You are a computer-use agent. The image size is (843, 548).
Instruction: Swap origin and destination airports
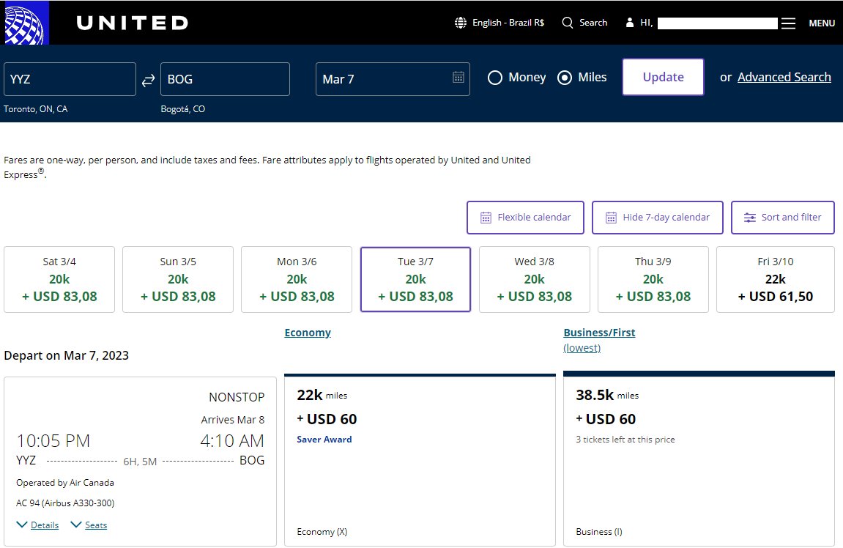[x=149, y=80]
